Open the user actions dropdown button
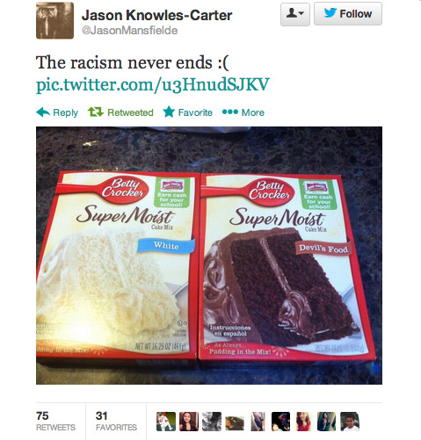Screen dimensions: 421x440 click(x=295, y=14)
